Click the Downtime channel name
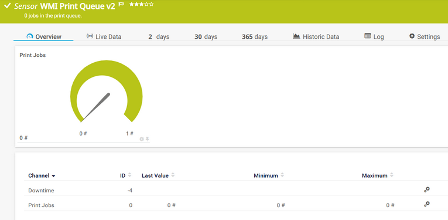The height and width of the screenshot is (220, 448). [41, 191]
